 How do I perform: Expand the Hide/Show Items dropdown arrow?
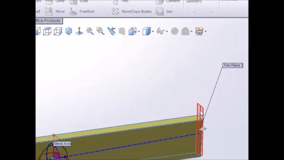pos(167,32)
